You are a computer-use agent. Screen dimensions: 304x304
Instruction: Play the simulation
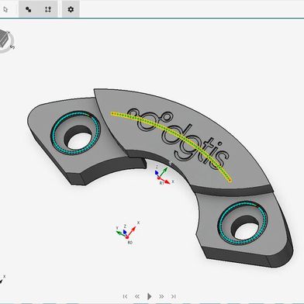click(x=149, y=296)
